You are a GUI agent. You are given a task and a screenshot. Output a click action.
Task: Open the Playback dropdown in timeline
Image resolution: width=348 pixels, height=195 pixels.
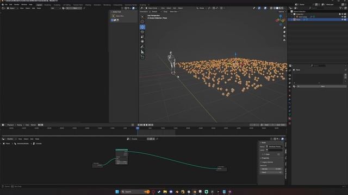11,125
